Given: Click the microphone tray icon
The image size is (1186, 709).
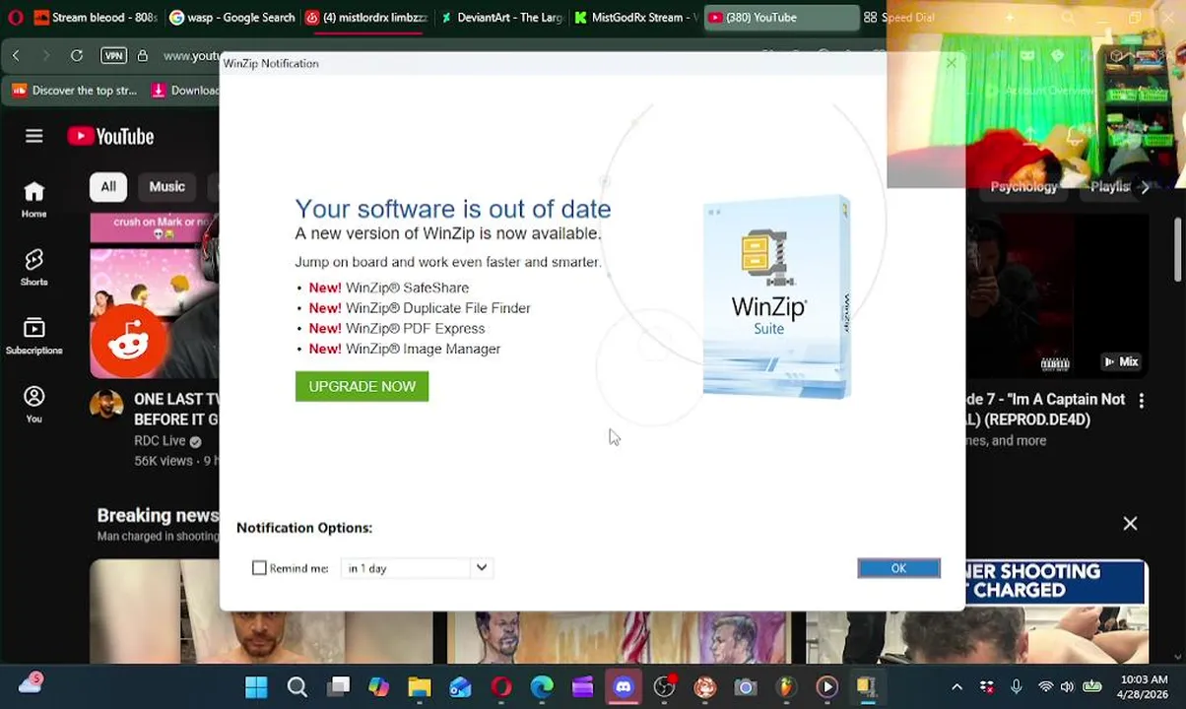Looking at the screenshot, I should click(x=1016, y=686).
